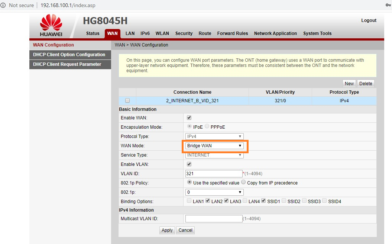Select the 2_INTERNET_B_VID_321 connection name
Screen dimensions: 392x244
[192, 100]
